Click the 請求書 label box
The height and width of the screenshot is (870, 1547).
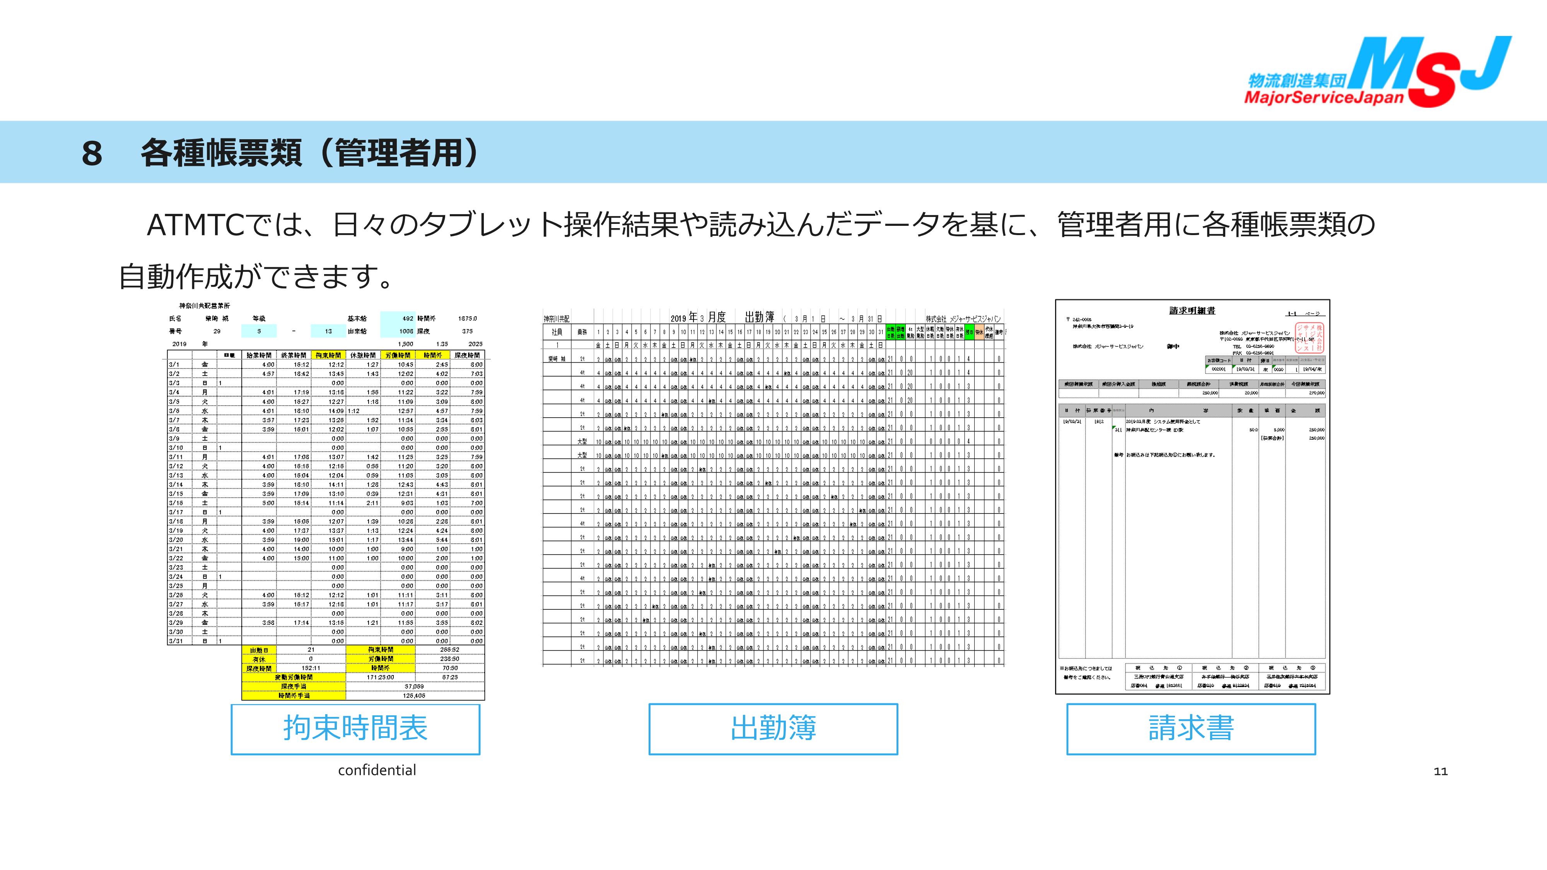pos(1191,729)
